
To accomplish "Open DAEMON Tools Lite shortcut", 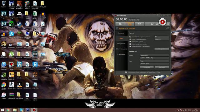I will click(4, 66).
